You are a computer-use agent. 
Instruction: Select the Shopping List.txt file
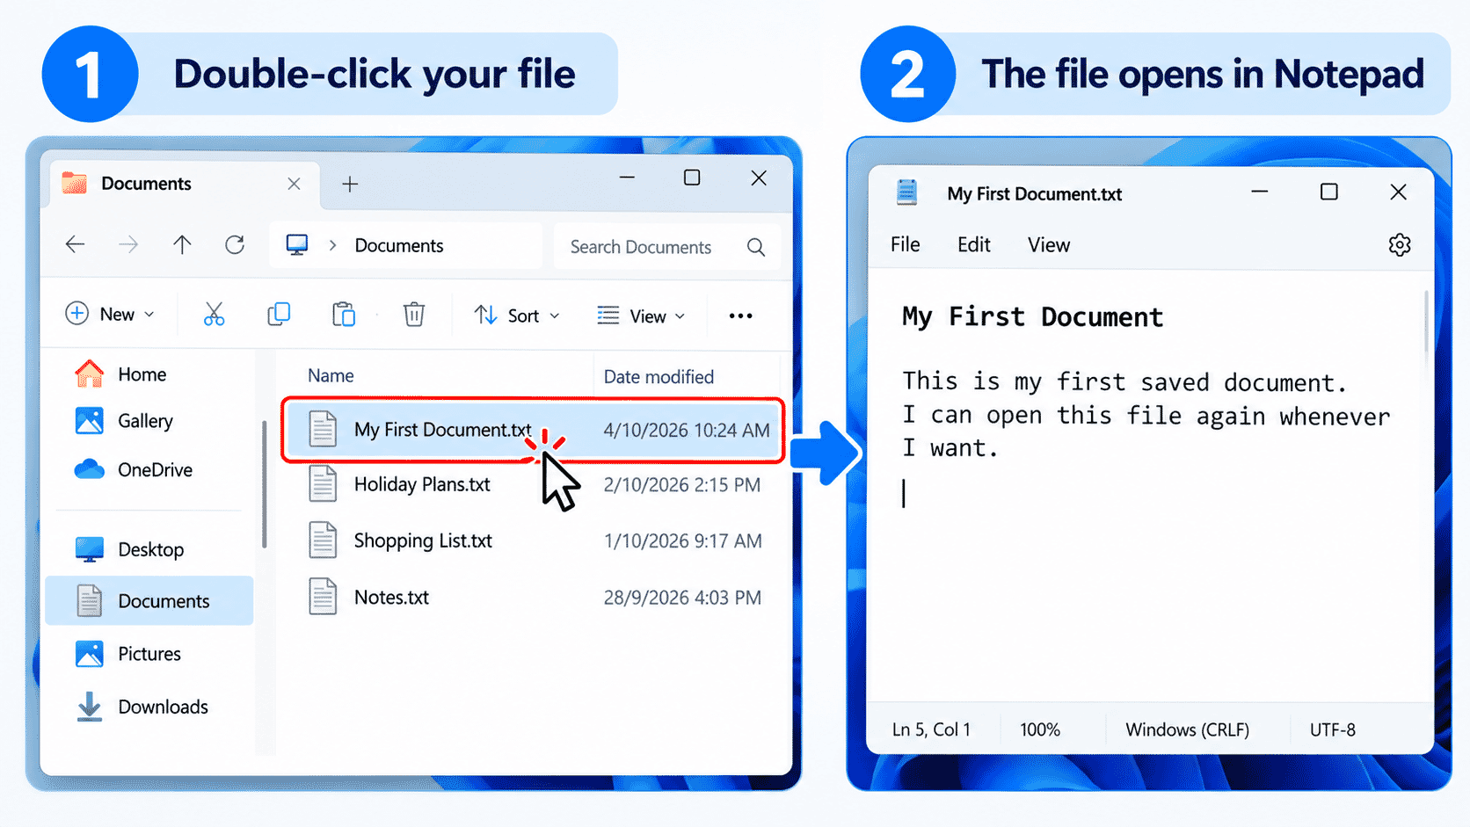535,540
